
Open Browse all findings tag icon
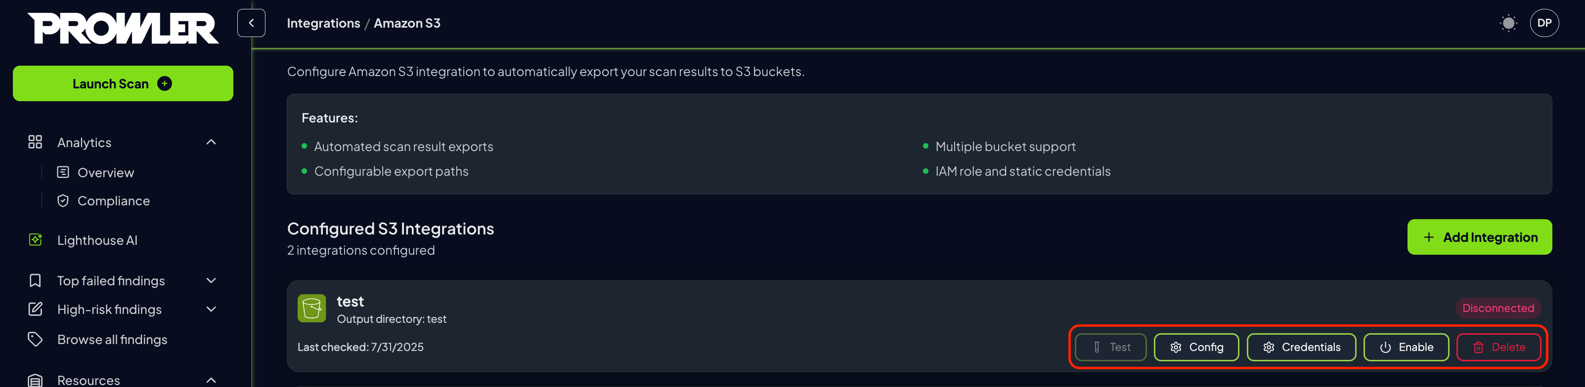[x=35, y=339]
